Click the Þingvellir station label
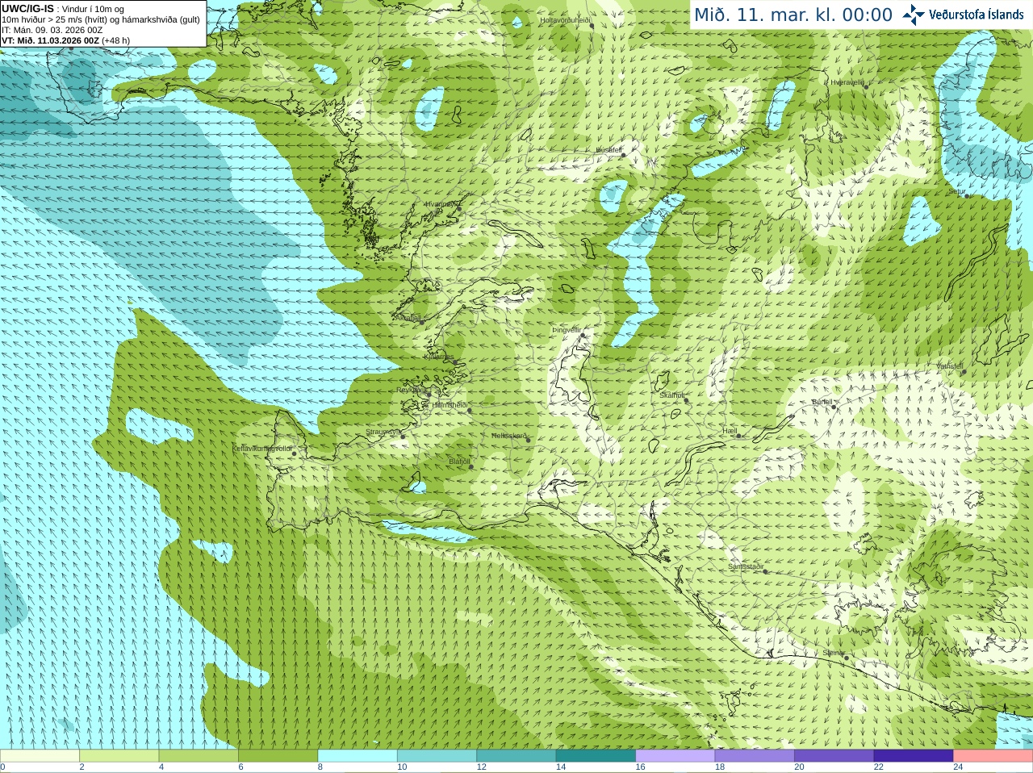The width and height of the screenshot is (1033, 773). pos(567,330)
